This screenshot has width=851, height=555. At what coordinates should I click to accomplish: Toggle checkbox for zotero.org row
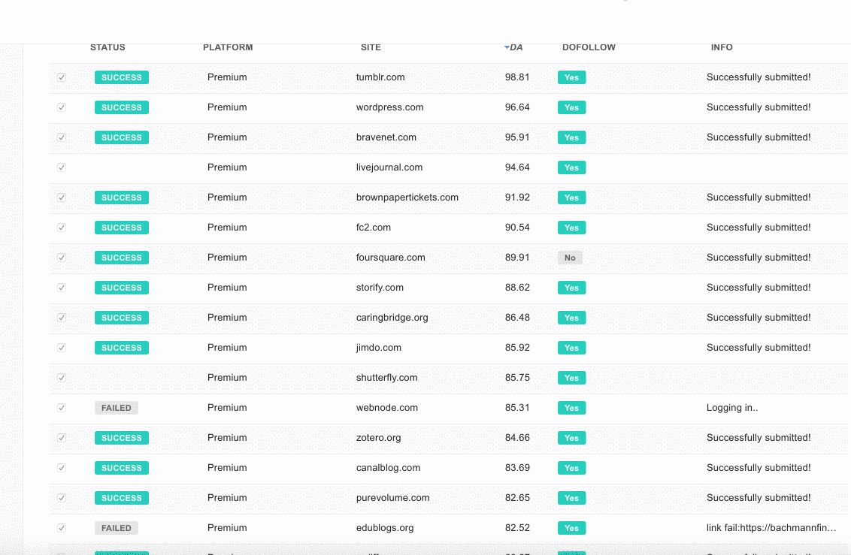(x=62, y=438)
